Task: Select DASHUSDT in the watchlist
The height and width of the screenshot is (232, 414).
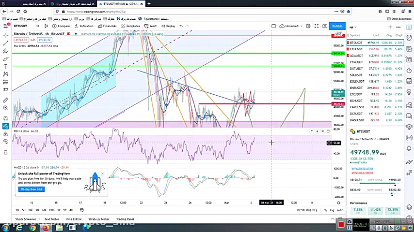Action: click(375, 120)
